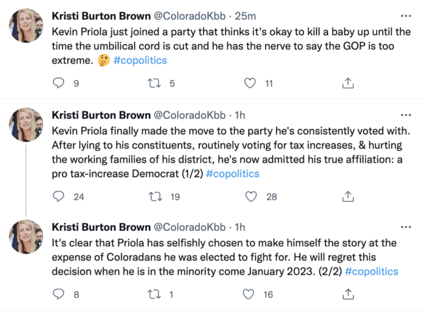Reply to the (2/2) tweet
This screenshot has height=311, width=423.
(x=59, y=294)
